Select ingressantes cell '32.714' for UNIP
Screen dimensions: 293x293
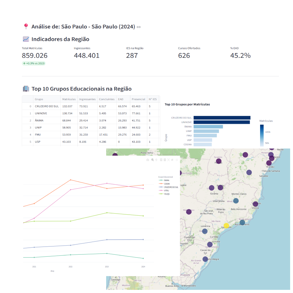point(87,128)
